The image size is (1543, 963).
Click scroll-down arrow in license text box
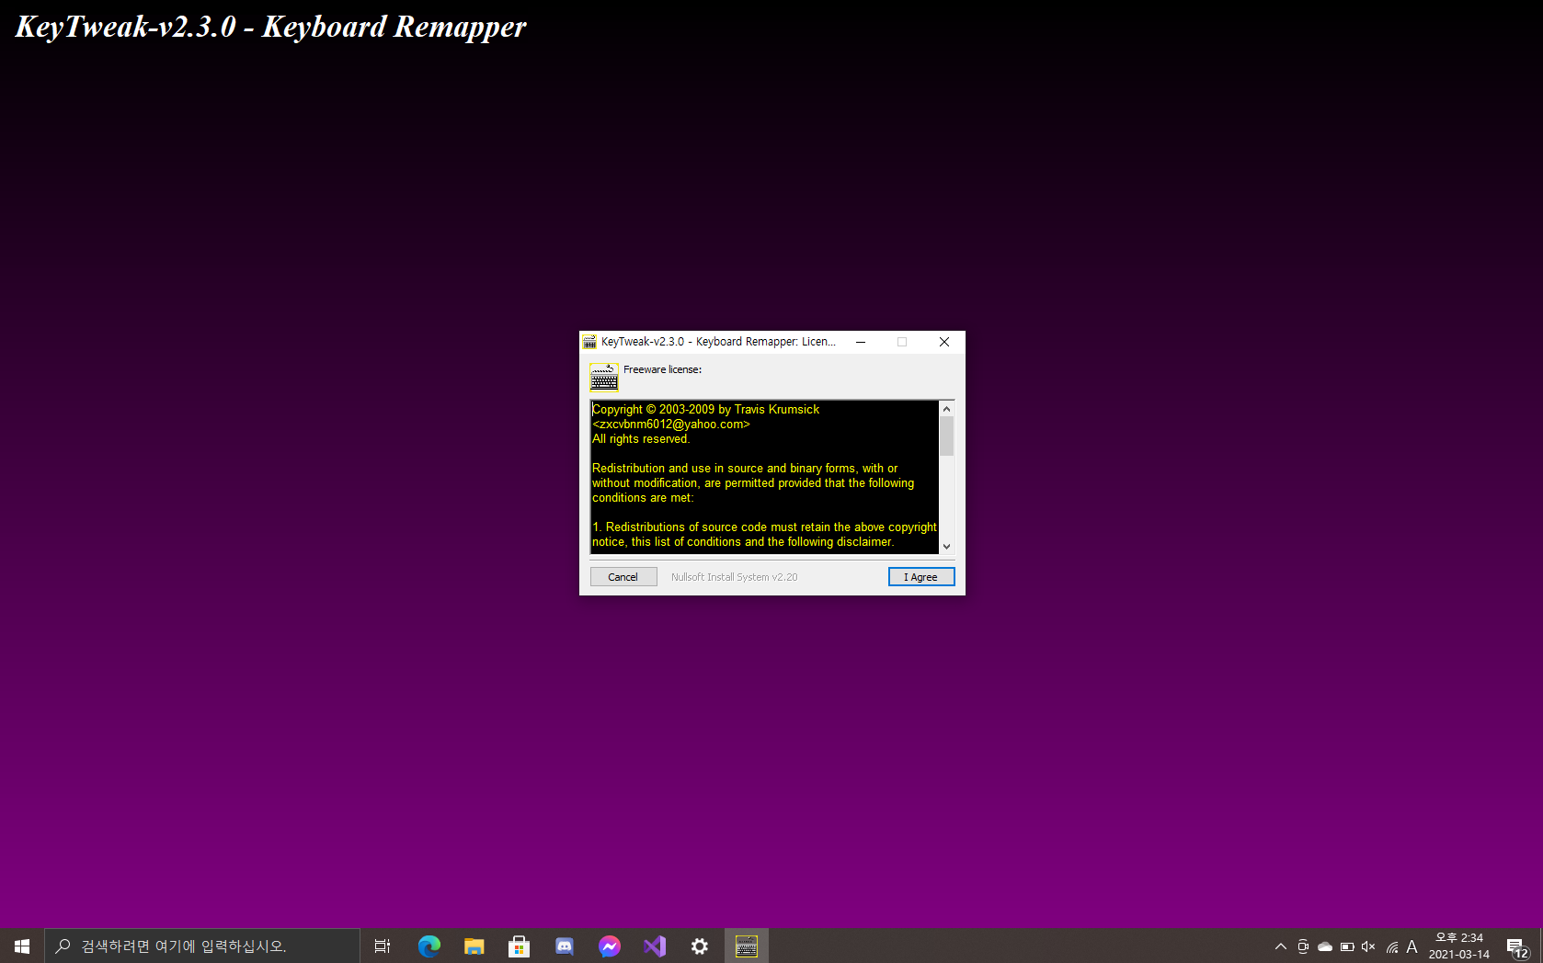tap(946, 546)
